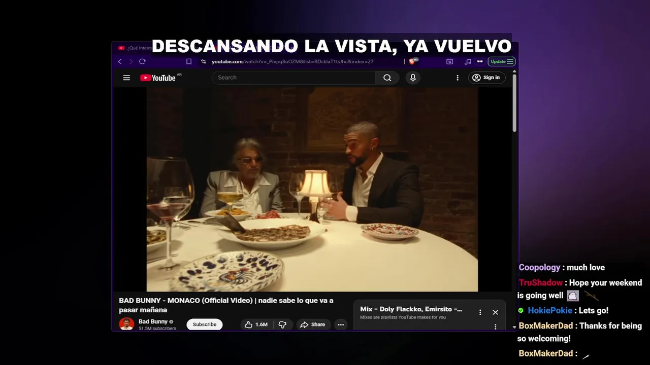Focus the YouTube Search field
The width and height of the screenshot is (650, 365).
(295, 78)
